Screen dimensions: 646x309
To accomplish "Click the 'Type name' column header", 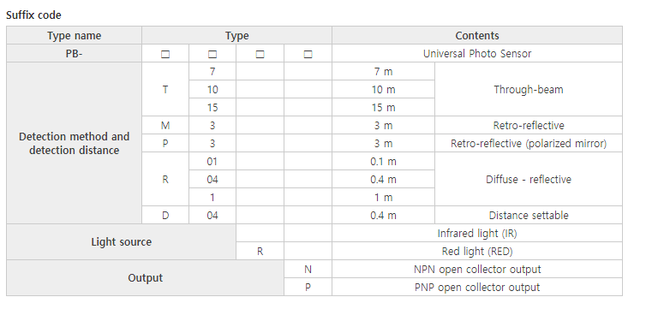I will pos(75,35).
